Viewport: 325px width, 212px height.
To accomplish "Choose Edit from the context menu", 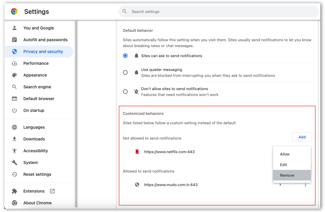I will pyautogui.click(x=283, y=165).
